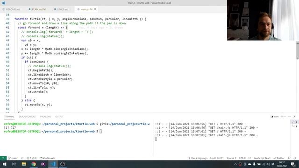Screen dimensions: 299x168
Task: Open the Windows Start menu
Action: click(5, 164)
